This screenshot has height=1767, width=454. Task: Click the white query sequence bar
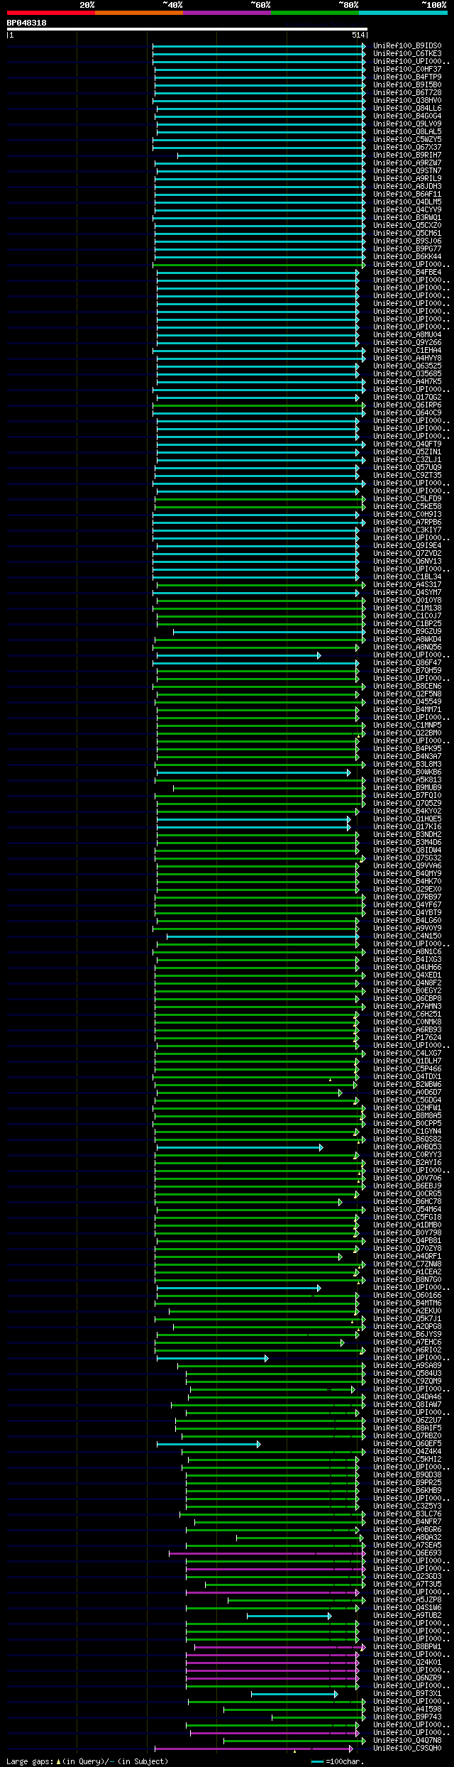coord(187,29)
